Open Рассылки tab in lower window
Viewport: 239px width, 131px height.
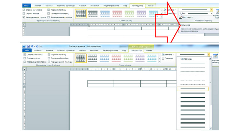pos(94,50)
